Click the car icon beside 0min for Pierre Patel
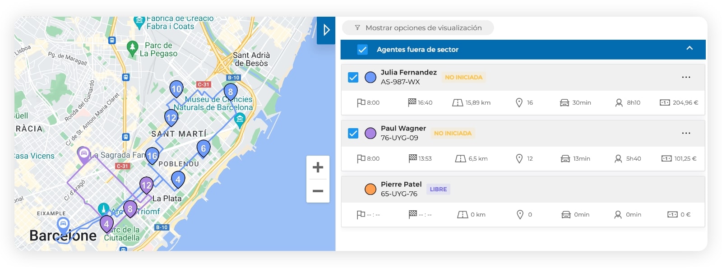The height and width of the screenshot is (268, 722). [566, 215]
